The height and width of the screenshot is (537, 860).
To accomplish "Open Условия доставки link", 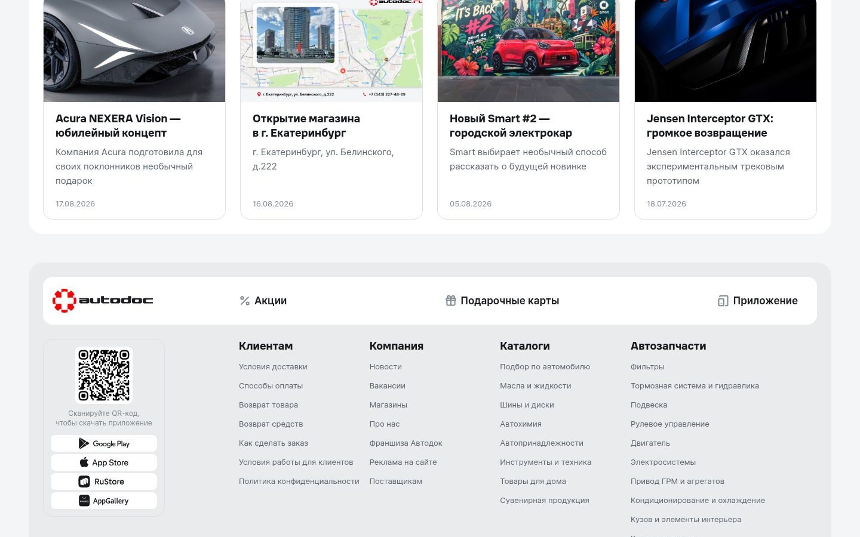I will tap(273, 367).
